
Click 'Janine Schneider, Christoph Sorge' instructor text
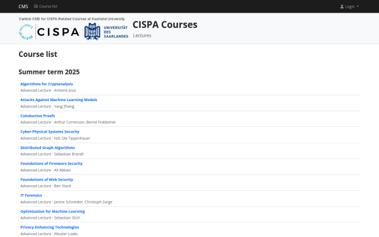[x=83, y=202]
